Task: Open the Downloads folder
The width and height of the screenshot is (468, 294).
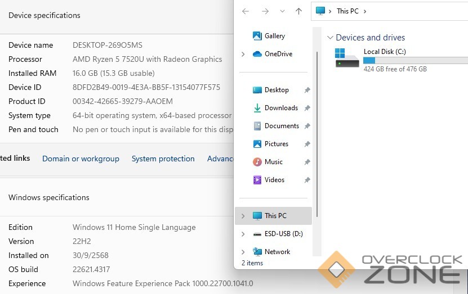Action: [280, 108]
